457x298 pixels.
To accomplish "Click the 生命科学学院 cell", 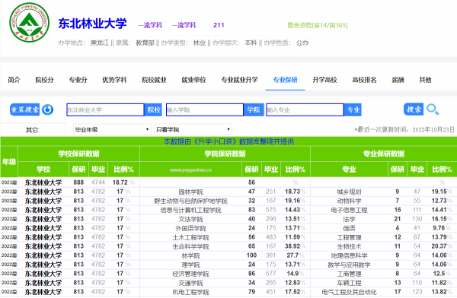I will 190,246.
